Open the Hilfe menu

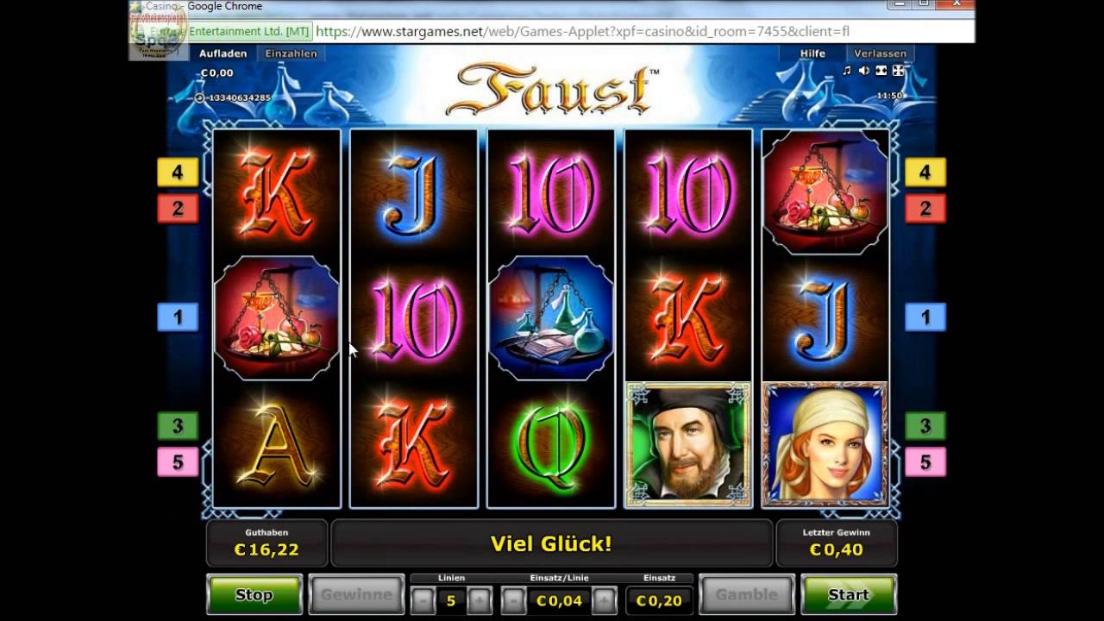(x=812, y=53)
